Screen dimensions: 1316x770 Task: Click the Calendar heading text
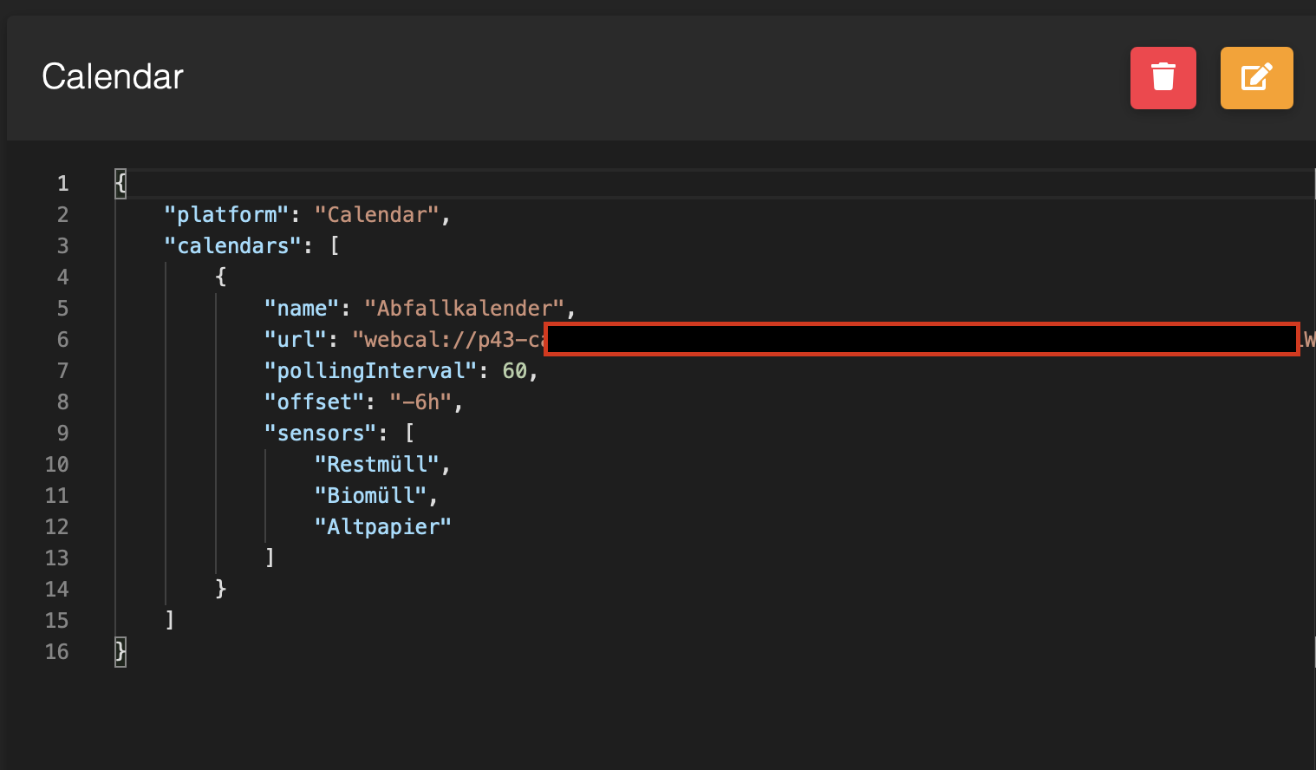113,77
